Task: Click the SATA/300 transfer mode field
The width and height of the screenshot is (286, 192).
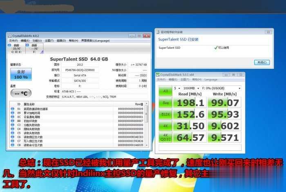Action: (x=80, y=81)
